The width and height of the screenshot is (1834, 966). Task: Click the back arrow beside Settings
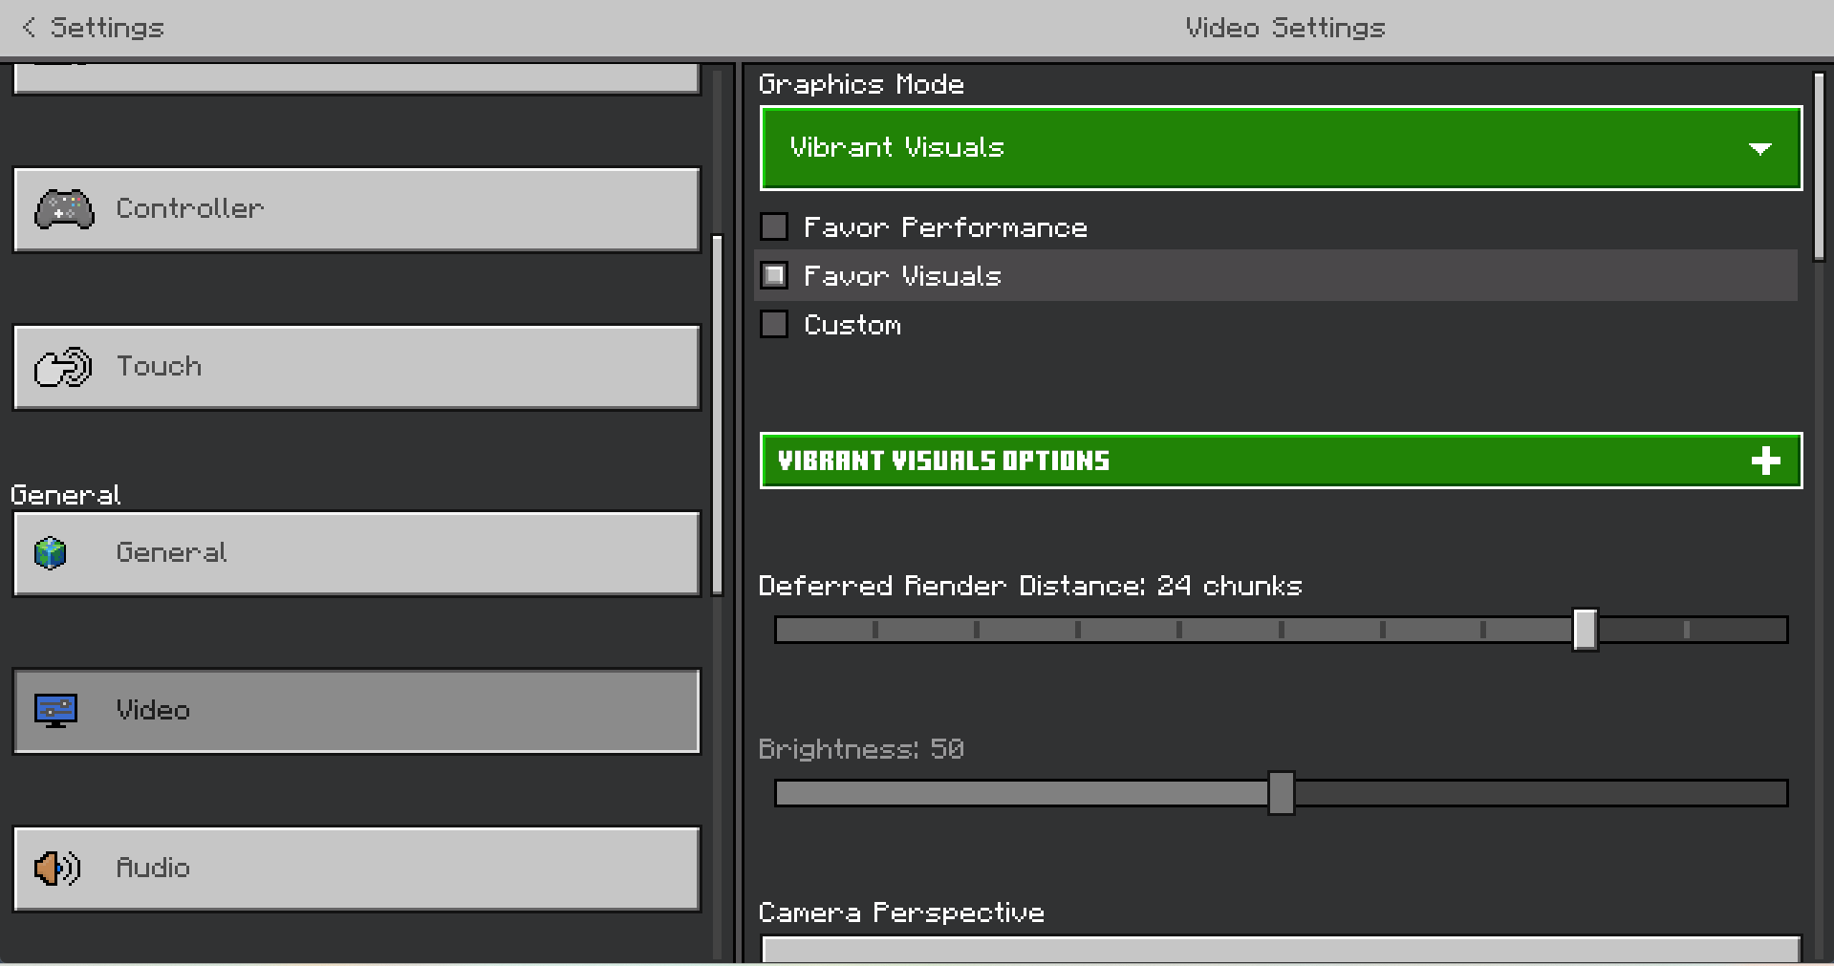[29, 28]
